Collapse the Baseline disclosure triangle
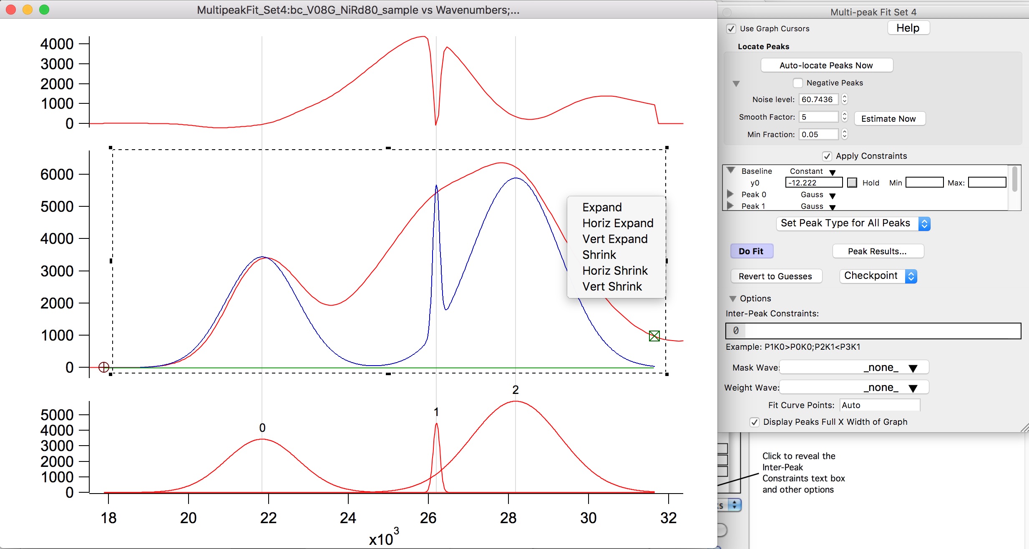The image size is (1029, 549). tap(731, 170)
